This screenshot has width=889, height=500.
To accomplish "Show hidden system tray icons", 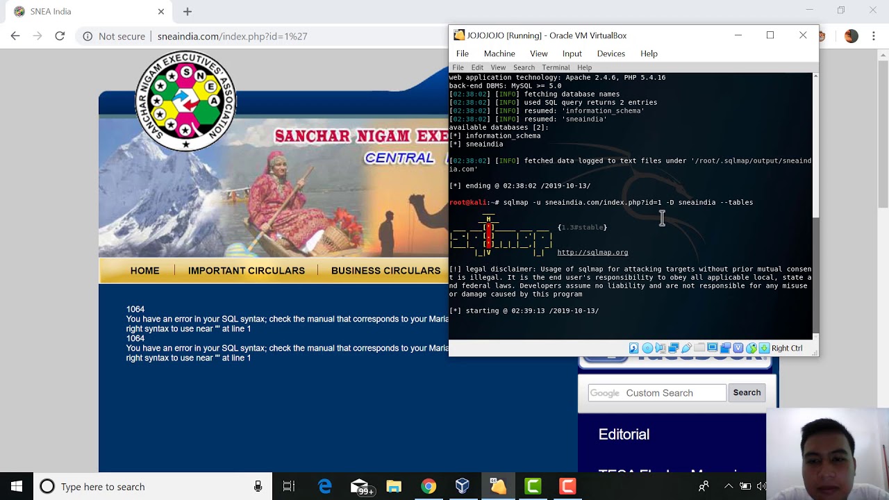I will pos(729,486).
